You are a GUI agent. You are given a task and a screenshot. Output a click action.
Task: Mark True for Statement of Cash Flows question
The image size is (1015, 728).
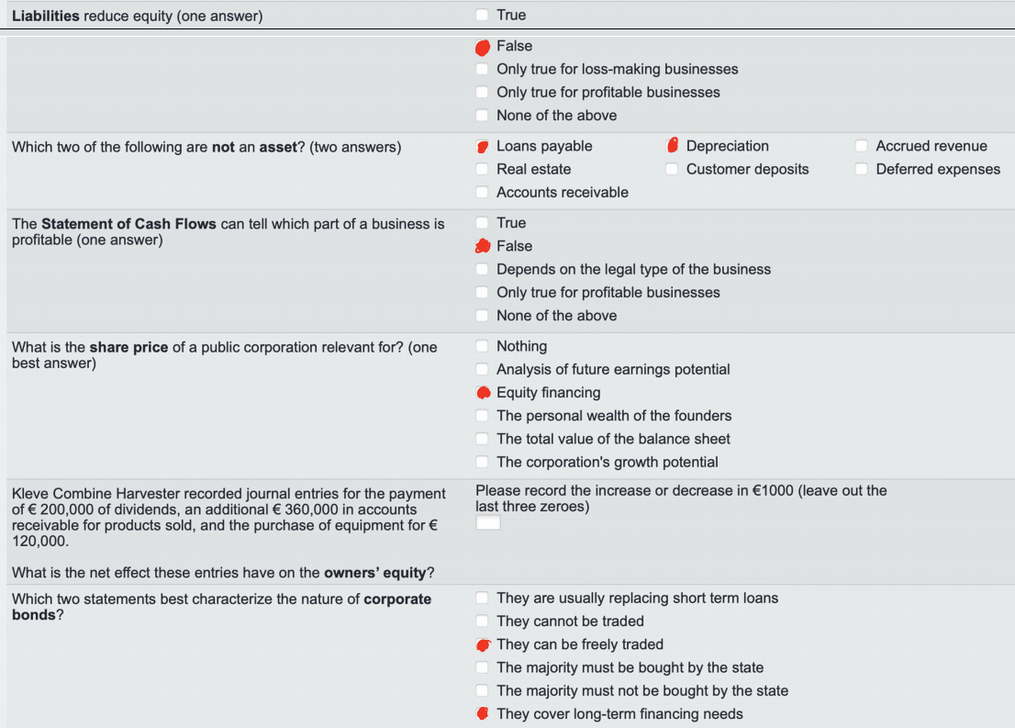[x=482, y=222]
